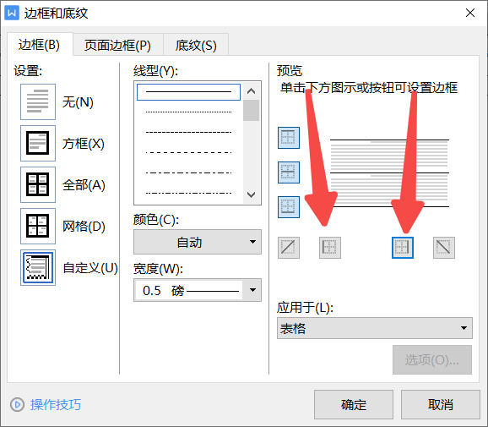Image resolution: width=488 pixels, height=427 pixels.
Task: Toggle the bottom border button in preview
Action: click(289, 206)
